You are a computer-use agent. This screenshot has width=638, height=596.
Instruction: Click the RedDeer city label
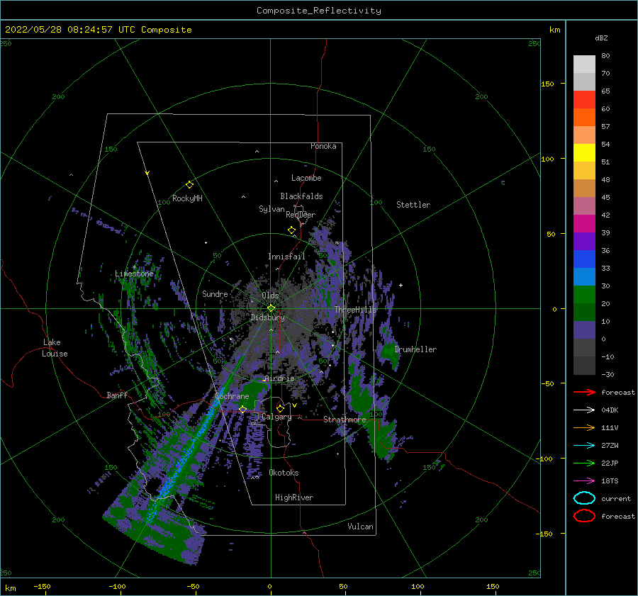click(x=301, y=215)
